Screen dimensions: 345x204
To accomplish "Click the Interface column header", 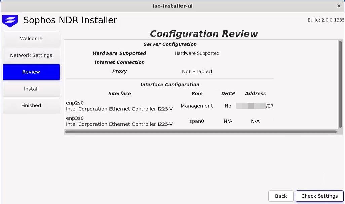I will [119, 94].
